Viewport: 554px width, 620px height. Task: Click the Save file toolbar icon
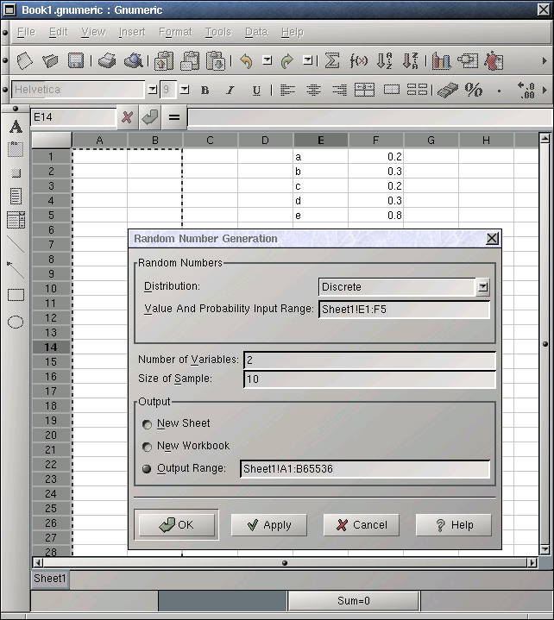pos(76,61)
